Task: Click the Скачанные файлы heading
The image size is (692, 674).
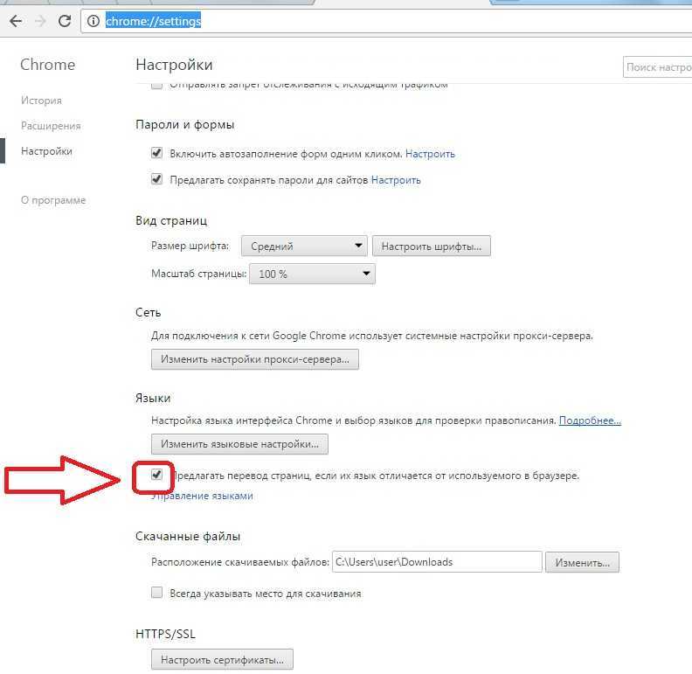Action: coord(188,536)
